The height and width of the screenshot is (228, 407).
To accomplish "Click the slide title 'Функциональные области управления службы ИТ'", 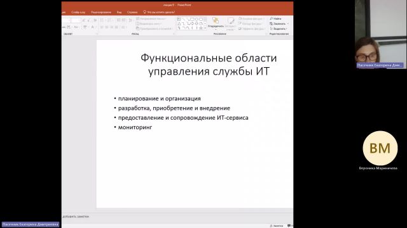I will tap(209, 65).
